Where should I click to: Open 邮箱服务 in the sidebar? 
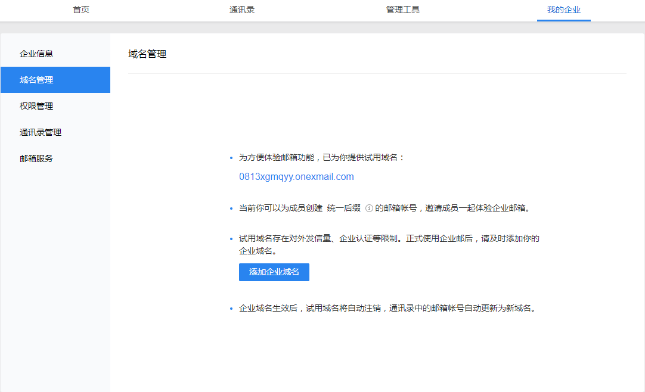tap(36, 158)
